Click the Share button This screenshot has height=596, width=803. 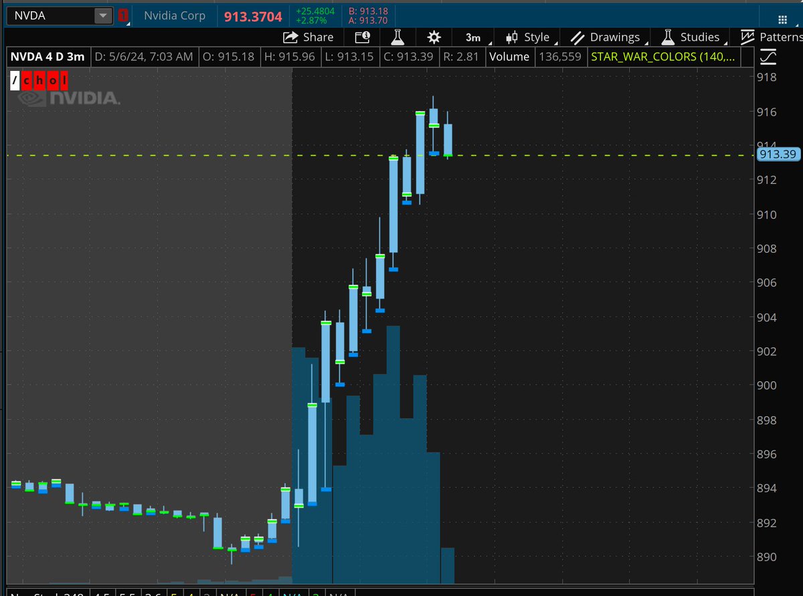click(x=308, y=37)
